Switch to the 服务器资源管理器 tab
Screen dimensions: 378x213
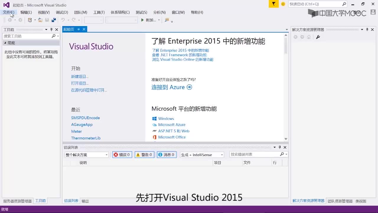(17, 201)
